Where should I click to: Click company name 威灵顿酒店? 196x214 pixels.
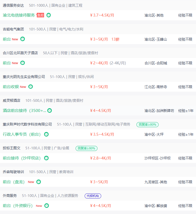[11, 100]
